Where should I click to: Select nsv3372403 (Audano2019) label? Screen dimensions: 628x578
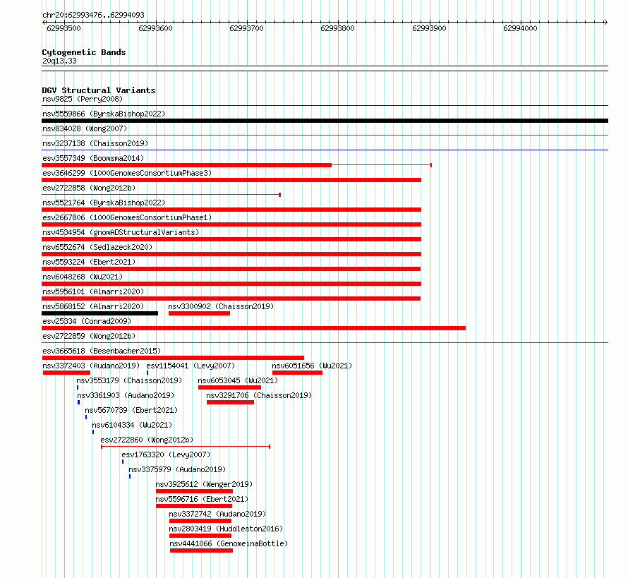(x=91, y=366)
